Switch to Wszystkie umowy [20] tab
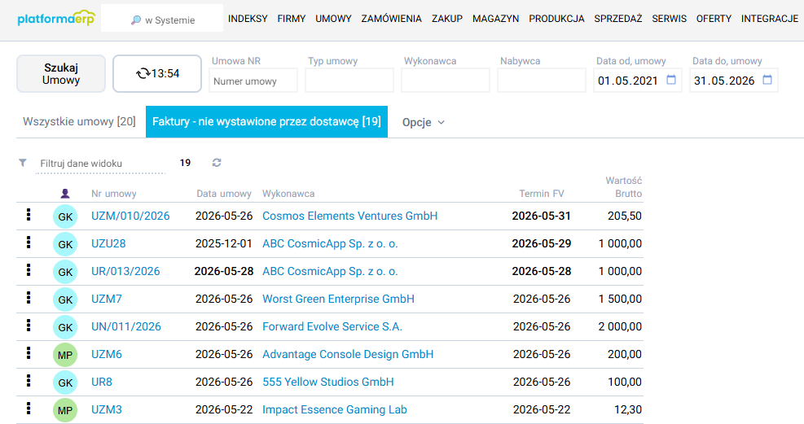Screen dimensions: 804x424 tap(80, 122)
